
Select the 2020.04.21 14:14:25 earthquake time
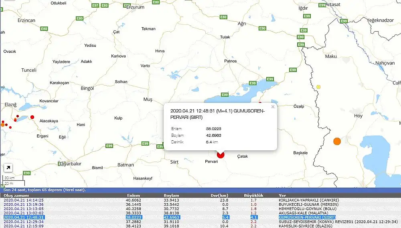[24, 200]
